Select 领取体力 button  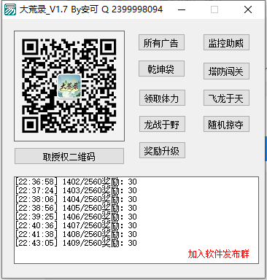pos(162,98)
